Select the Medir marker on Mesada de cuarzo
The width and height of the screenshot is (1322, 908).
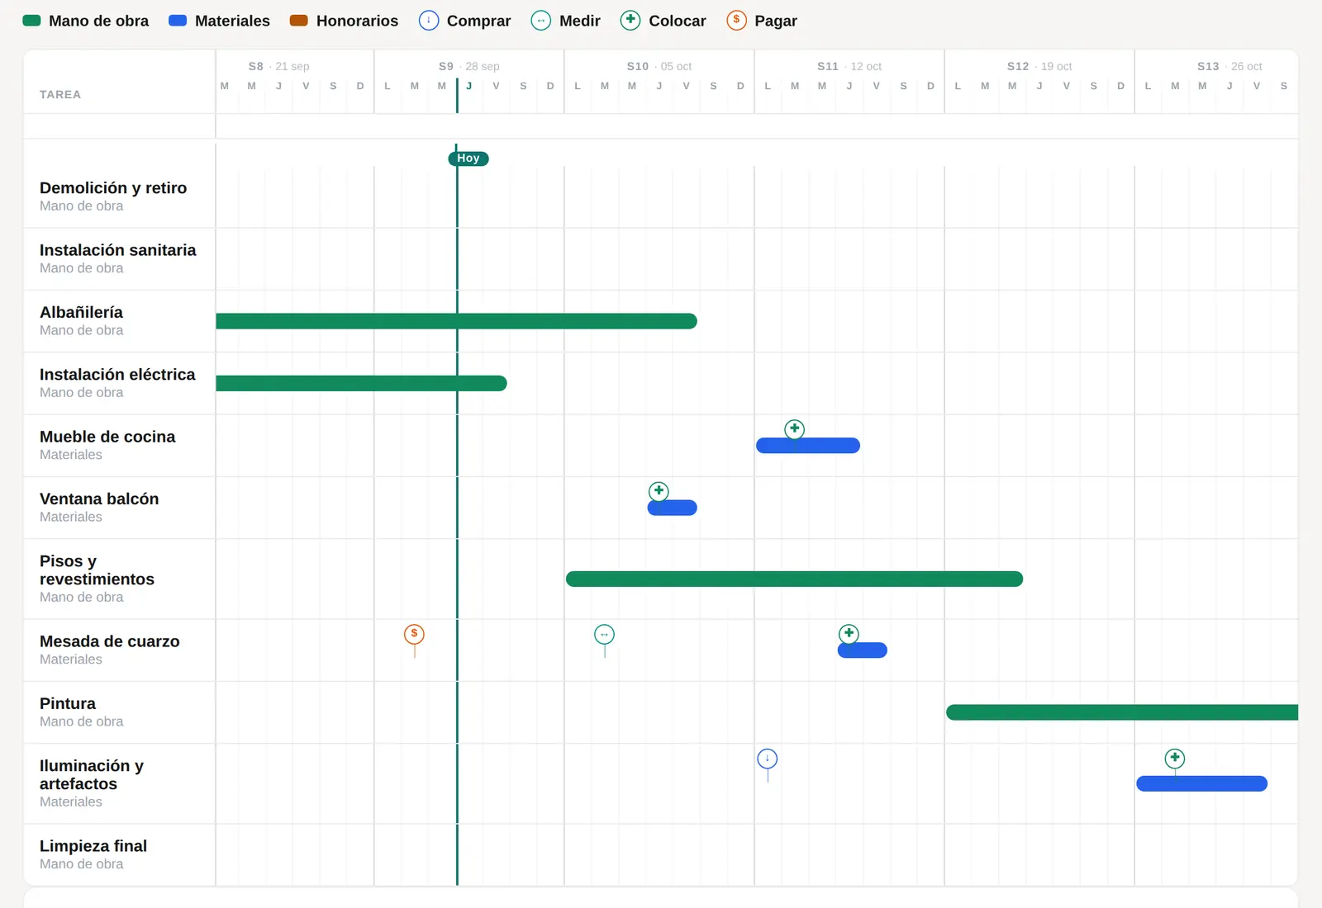[604, 634]
